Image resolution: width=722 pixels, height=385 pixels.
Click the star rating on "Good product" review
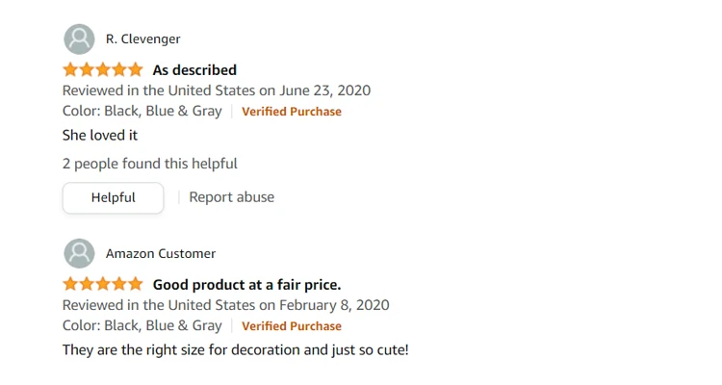[x=103, y=285]
